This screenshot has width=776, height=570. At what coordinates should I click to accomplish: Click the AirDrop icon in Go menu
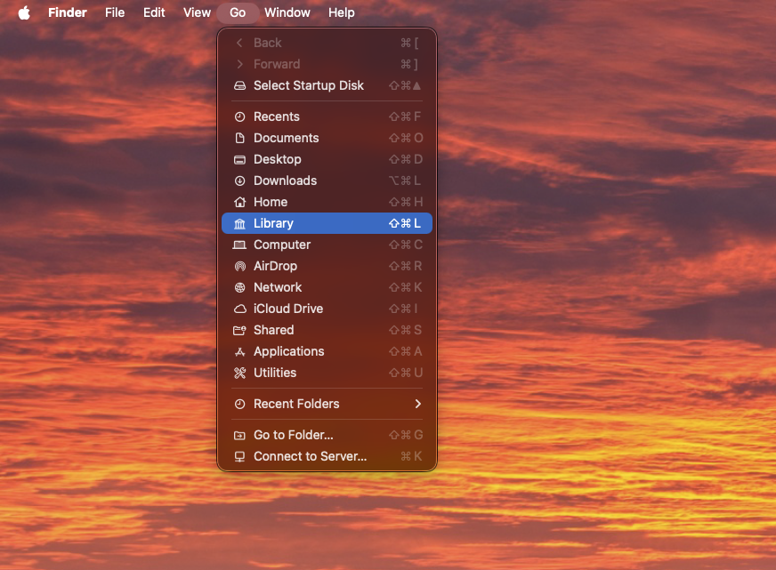tap(239, 266)
